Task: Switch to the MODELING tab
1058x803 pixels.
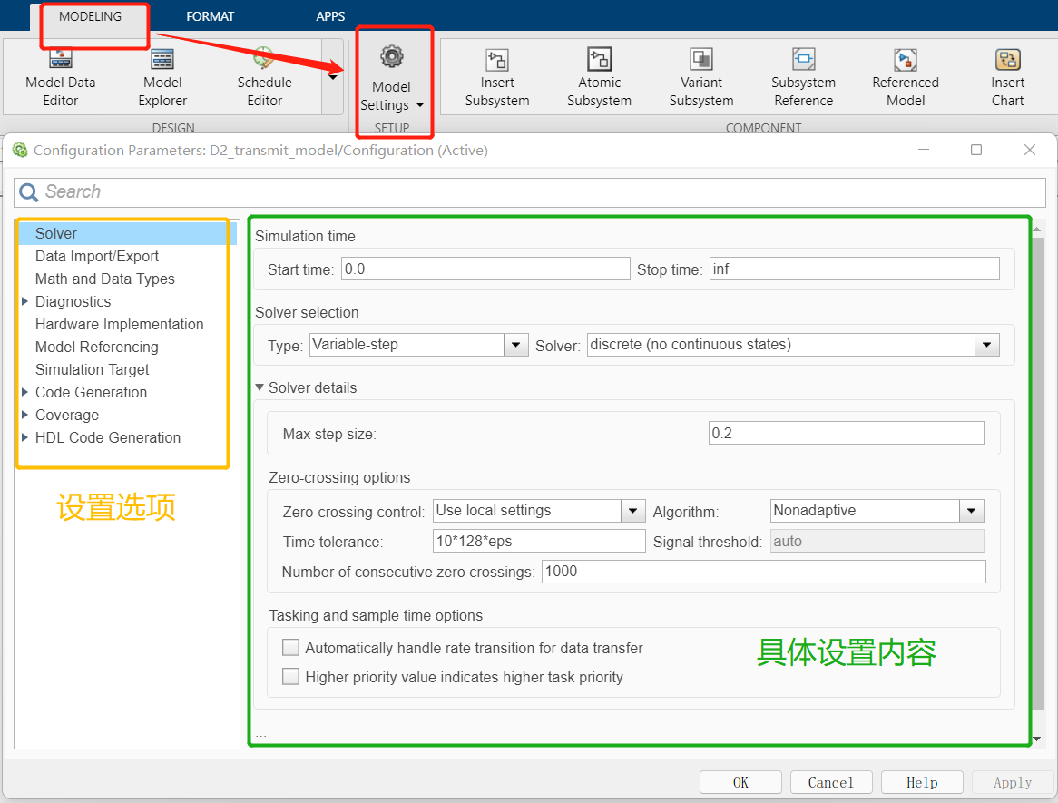Action: 90,16
